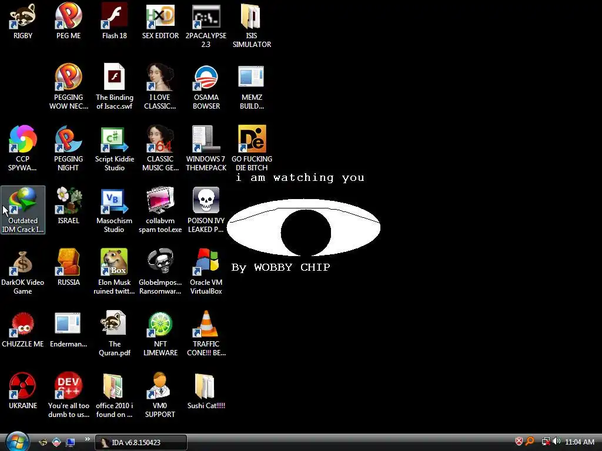
Task: Open the CHUZZLE ME red fuzzball shortcut
Action: click(23, 329)
